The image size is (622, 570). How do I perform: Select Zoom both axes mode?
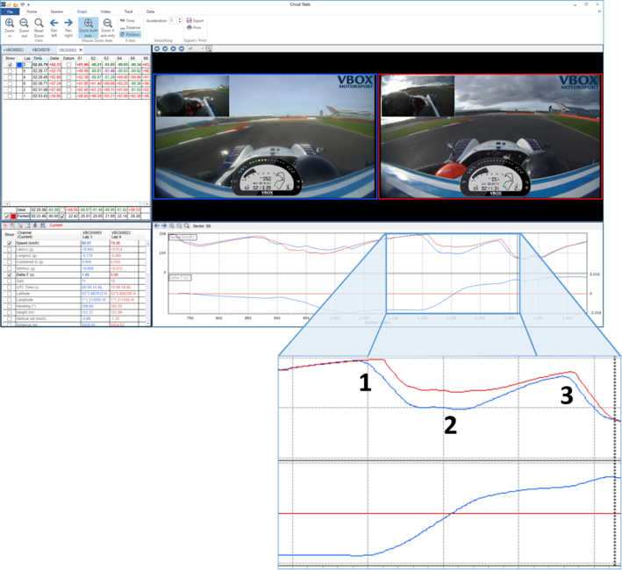point(88,27)
